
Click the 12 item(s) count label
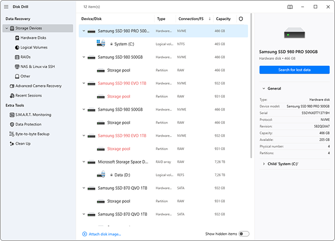click(x=92, y=7)
